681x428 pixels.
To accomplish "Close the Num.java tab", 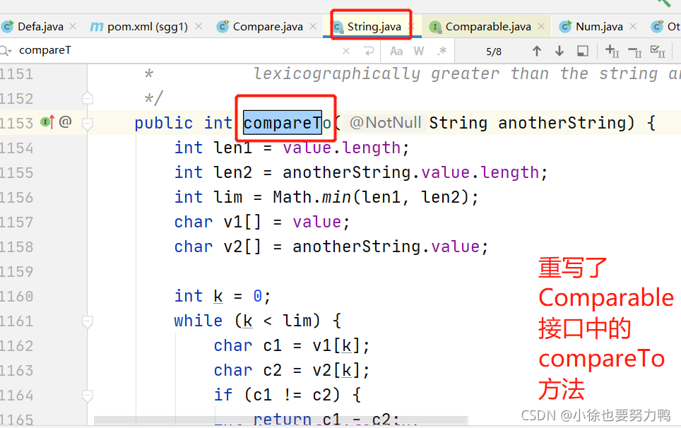I will tap(633, 26).
